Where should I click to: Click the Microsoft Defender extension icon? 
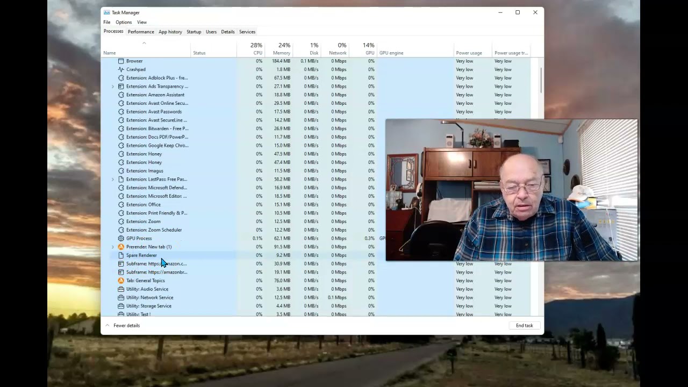pos(121,188)
